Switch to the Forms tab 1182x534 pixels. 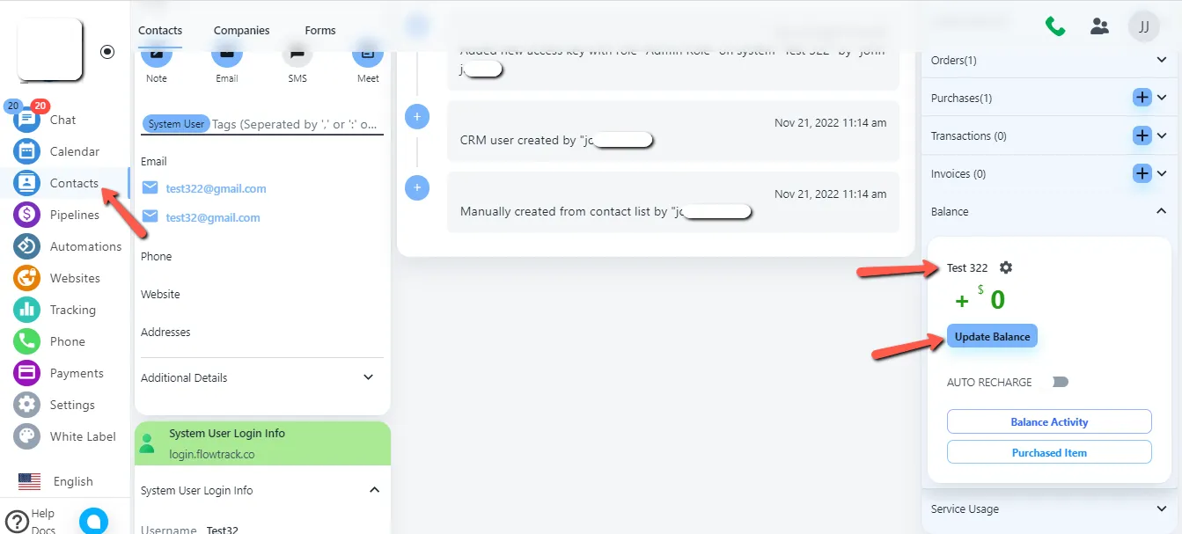tap(320, 30)
